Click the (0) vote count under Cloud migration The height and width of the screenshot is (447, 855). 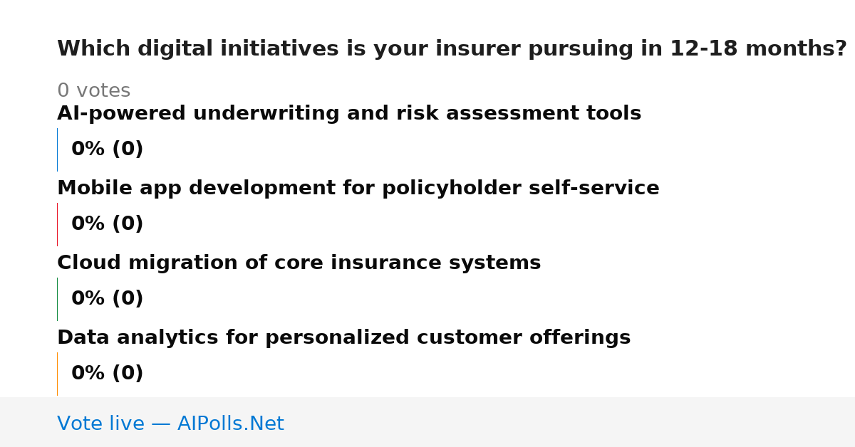[128, 299]
